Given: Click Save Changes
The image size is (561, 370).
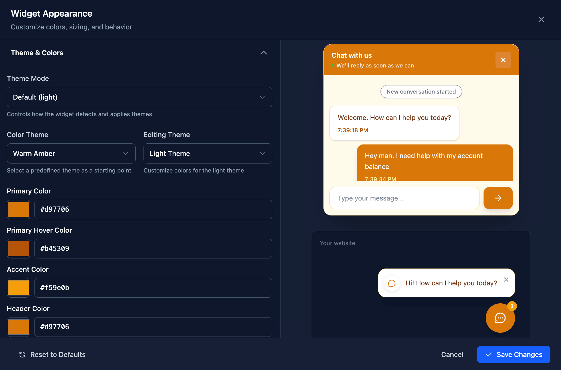Looking at the screenshot, I should coord(513,354).
